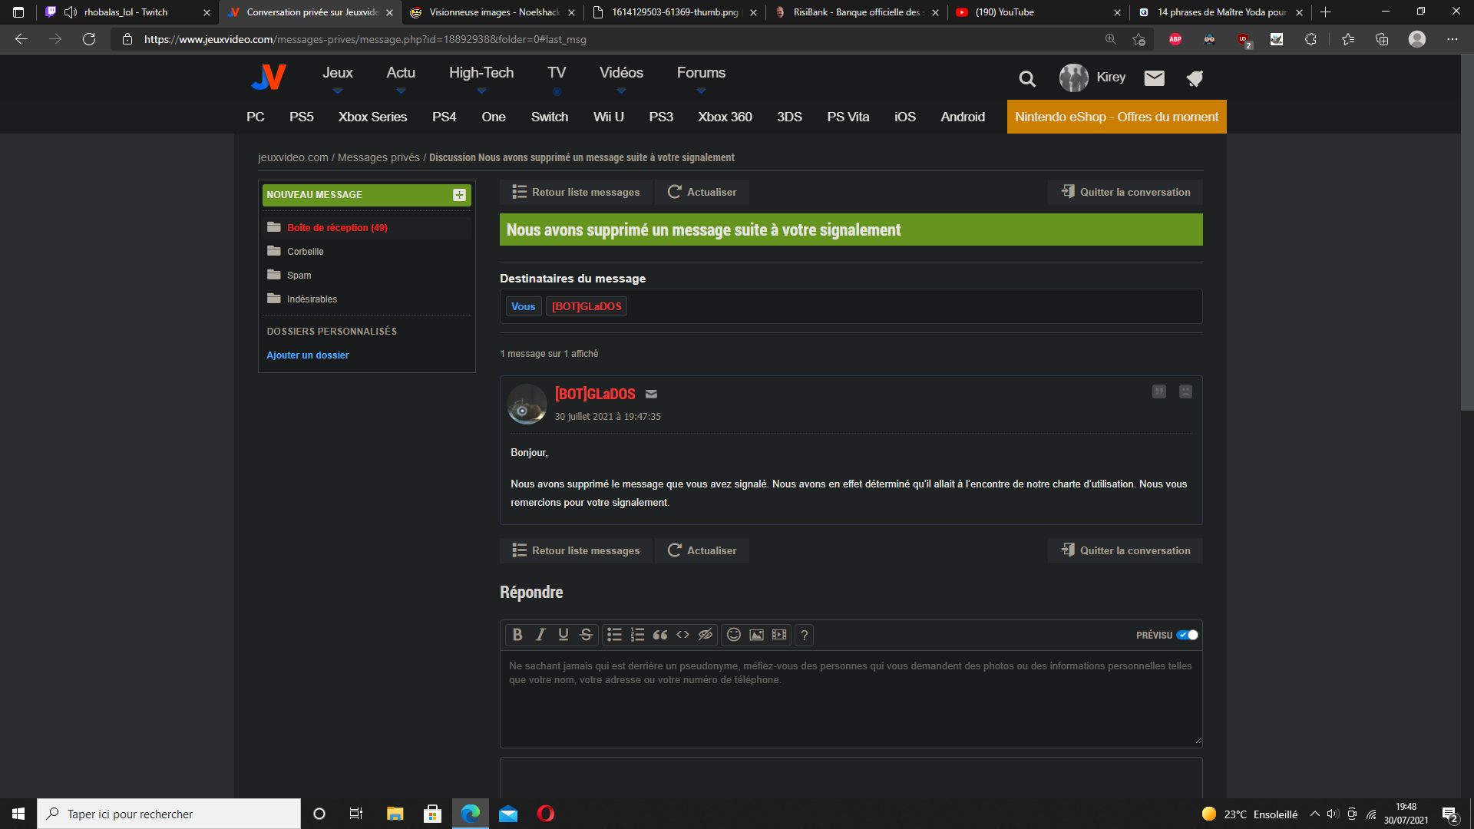Click top Quitter la conversation button

1125,192
